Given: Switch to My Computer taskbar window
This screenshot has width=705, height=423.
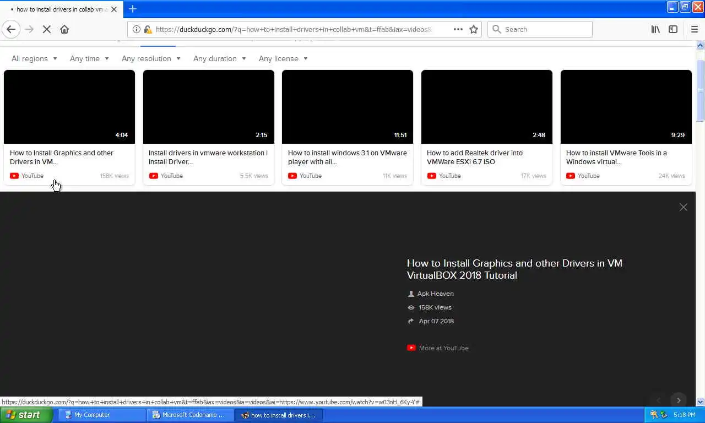Looking at the screenshot, I should pyautogui.click(x=101, y=415).
